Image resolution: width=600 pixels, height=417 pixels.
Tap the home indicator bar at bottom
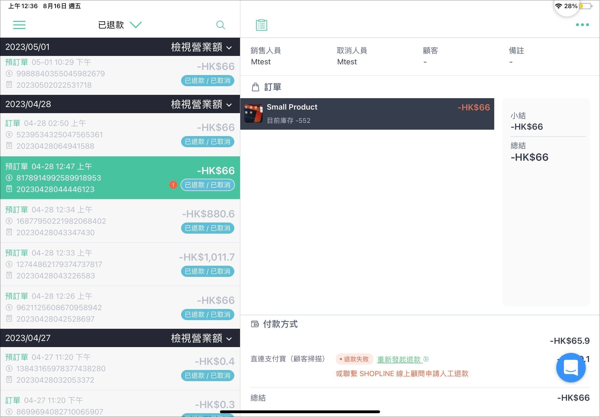300,412
